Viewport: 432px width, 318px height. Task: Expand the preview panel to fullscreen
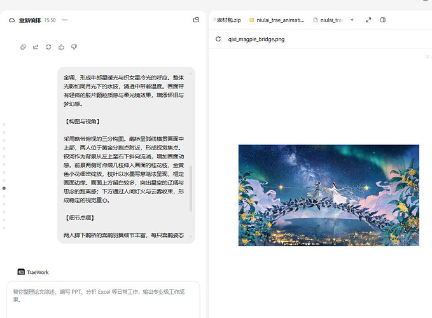click(x=368, y=20)
